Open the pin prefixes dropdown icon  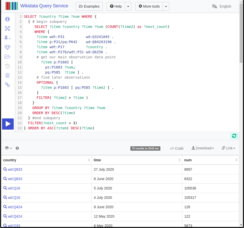click(7, 38)
